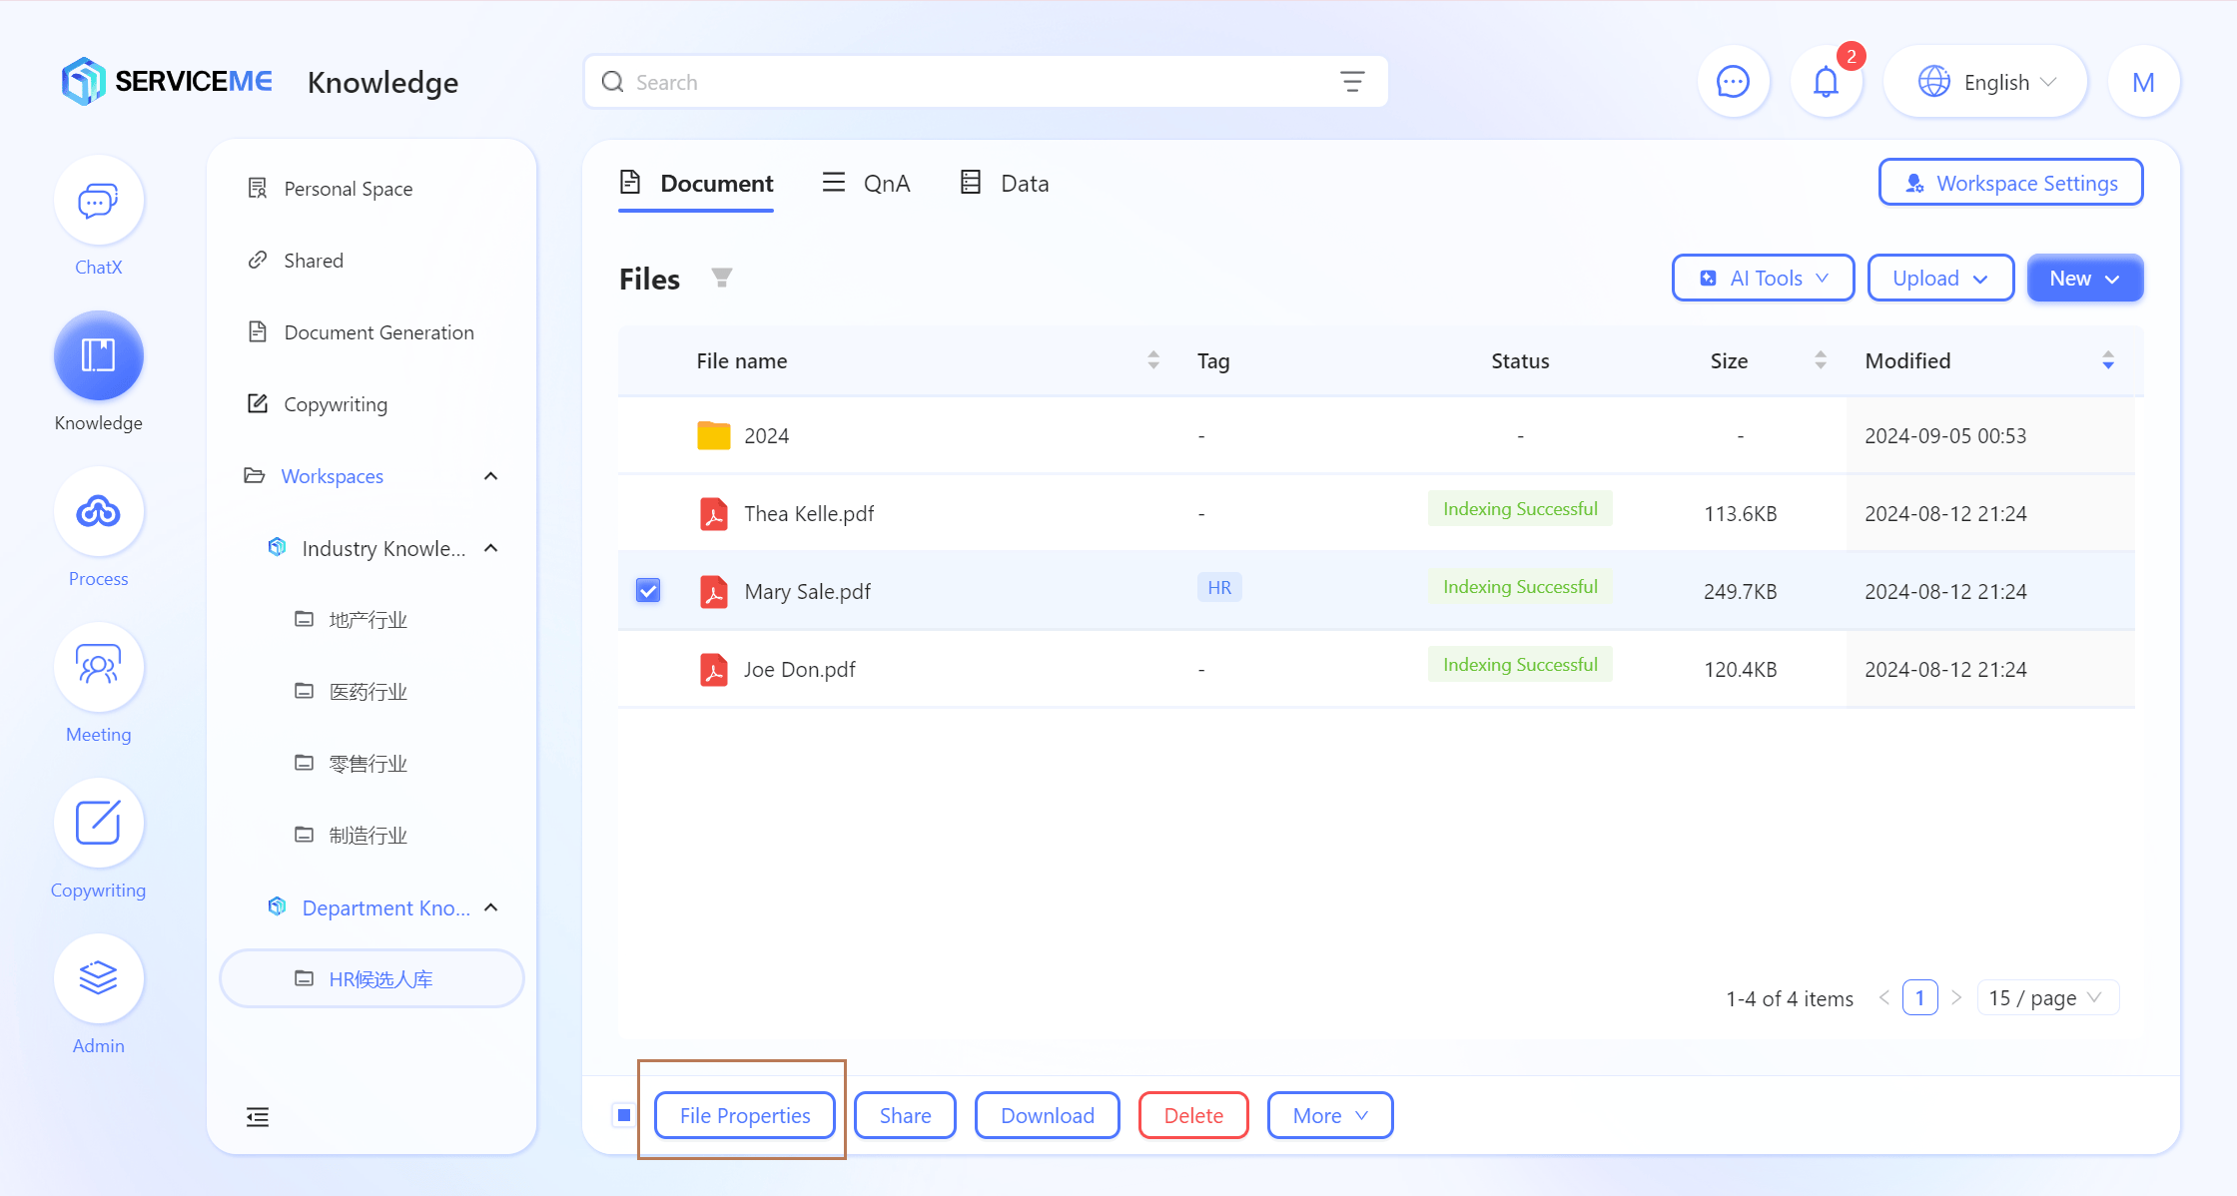Go to previous page arrow
The width and height of the screenshot is (2237, 1196).
pos(1884,997)
